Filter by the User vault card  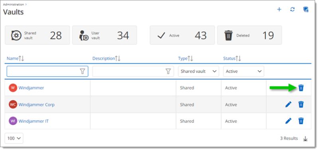pyautogui.click(x=104, y=35)
